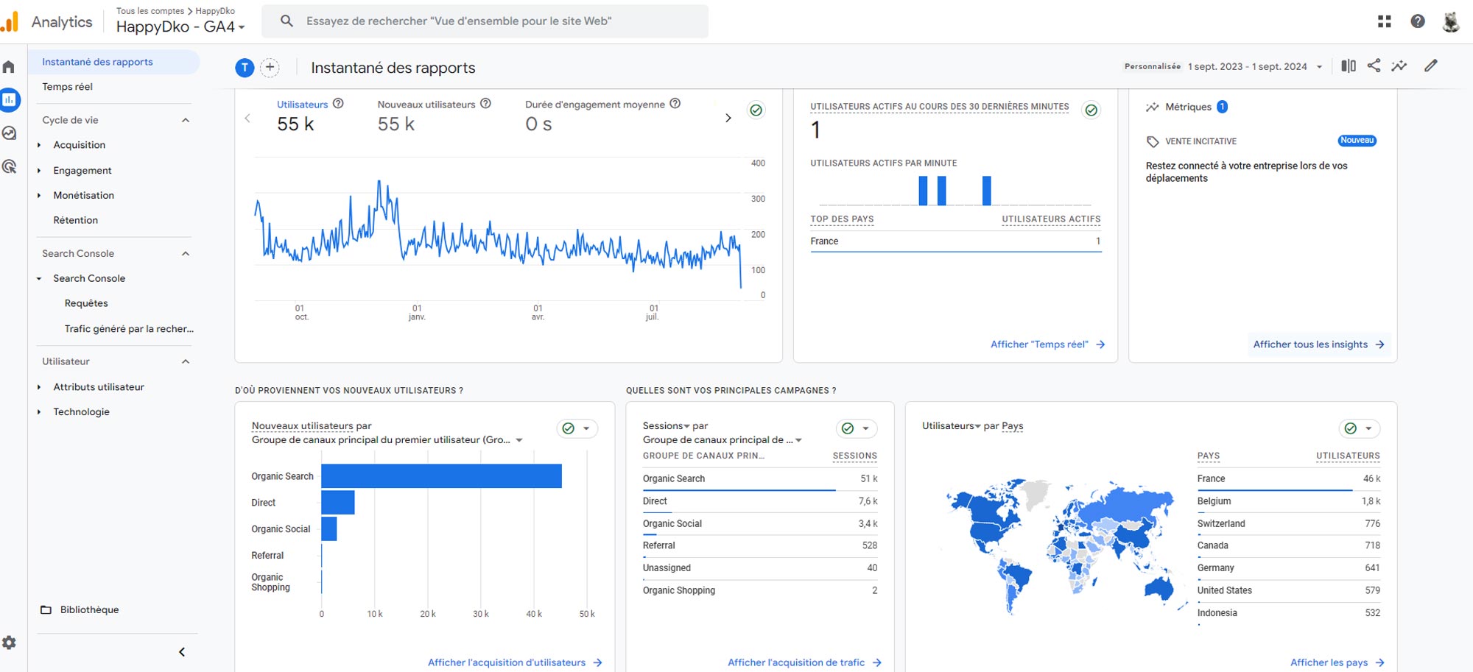Click the blue T segment badge
1473x672 pixels.
pyautogui.click(x=245, y=68)
